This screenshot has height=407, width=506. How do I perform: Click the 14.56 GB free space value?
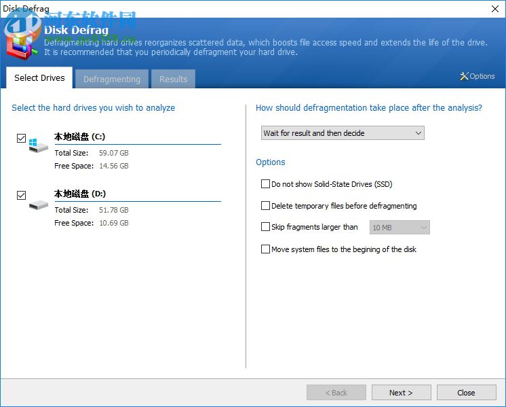pyautogui.click(x=113, y=166)
